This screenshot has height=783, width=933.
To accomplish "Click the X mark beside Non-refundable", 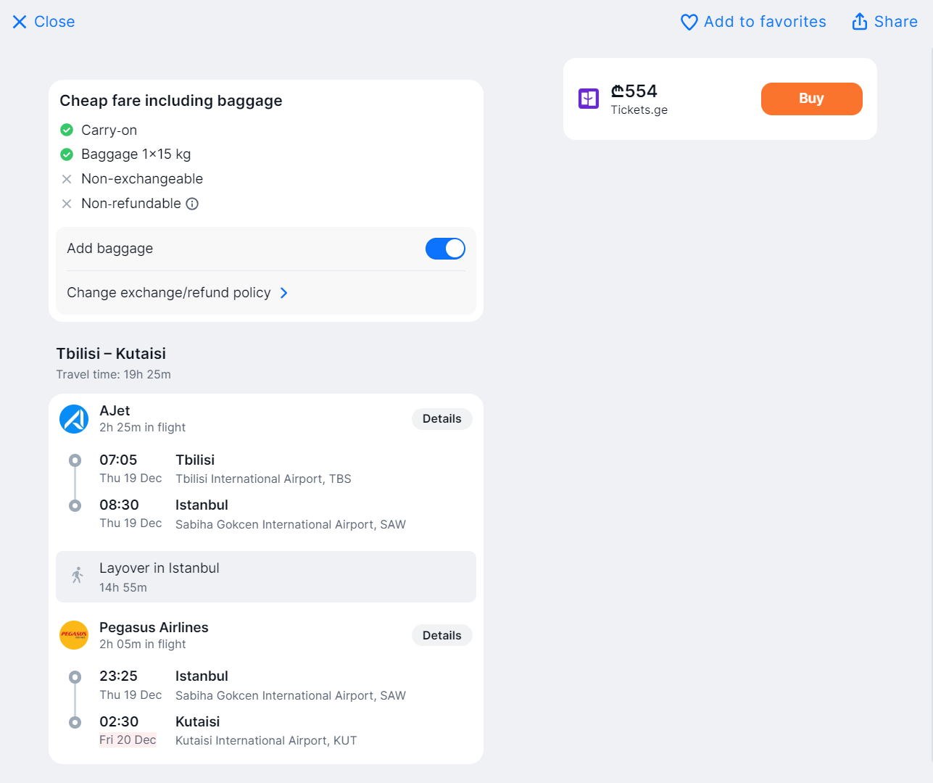I will click(67, 204).
